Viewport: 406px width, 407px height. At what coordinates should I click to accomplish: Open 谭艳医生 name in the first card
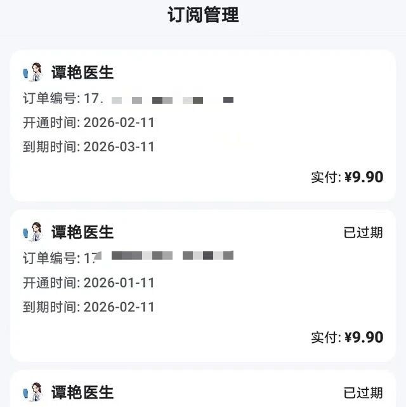[x=82, y=72]
